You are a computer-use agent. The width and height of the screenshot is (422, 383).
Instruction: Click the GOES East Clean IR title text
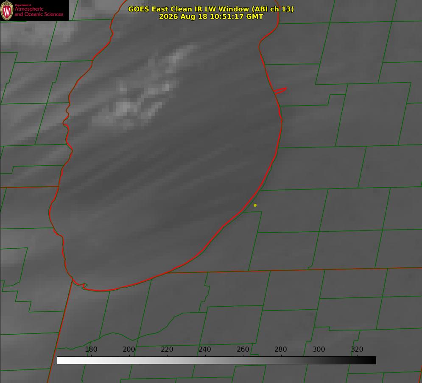[x=211, y=9]
